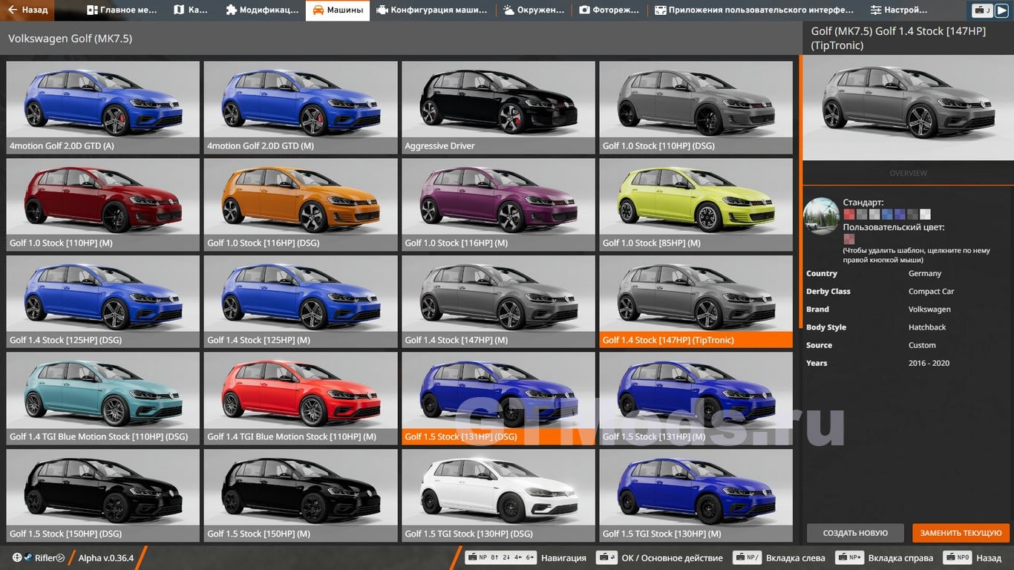Screen dimensions: 1014x570
Task: Click the Source value Custom
Action: pos(922,345)
